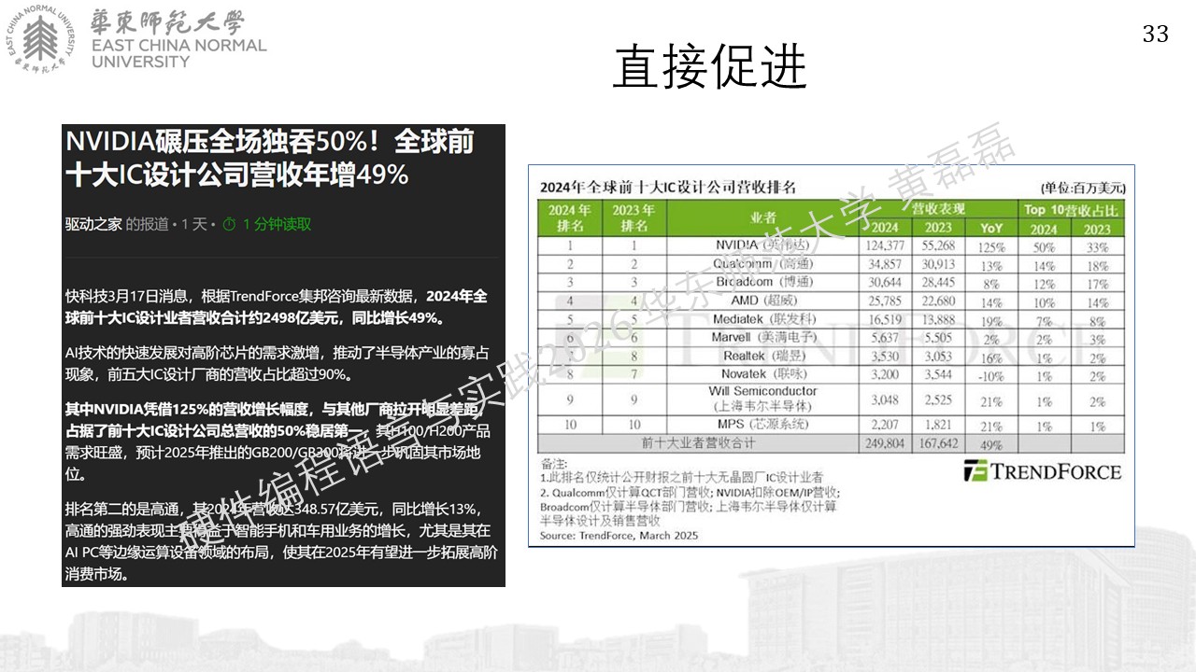Select the bold paragraph starting 其中NVIDIA凭借125%

pyautogui.click(x=278, y=441)
